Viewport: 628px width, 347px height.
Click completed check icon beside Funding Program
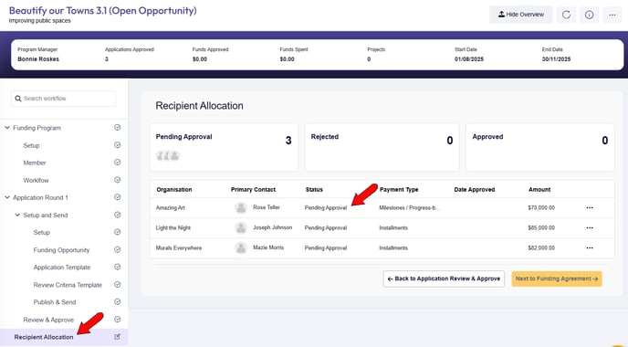(118, 128)
